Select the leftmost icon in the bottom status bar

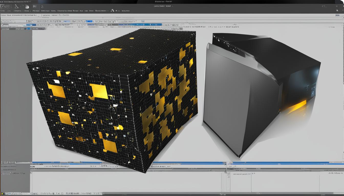(2, 193)
